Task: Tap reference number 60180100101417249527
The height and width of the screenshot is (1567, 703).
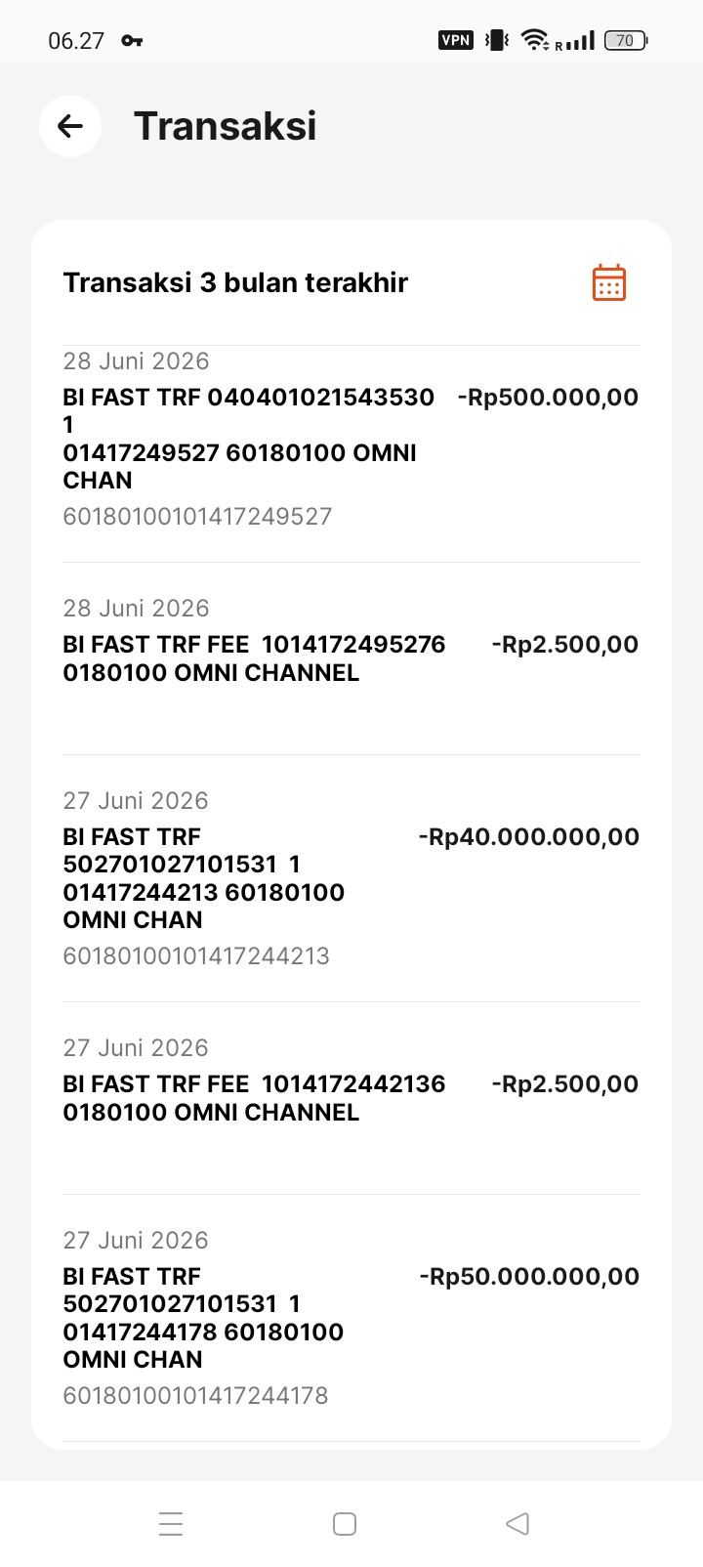Action: click(x=197, y=516)
